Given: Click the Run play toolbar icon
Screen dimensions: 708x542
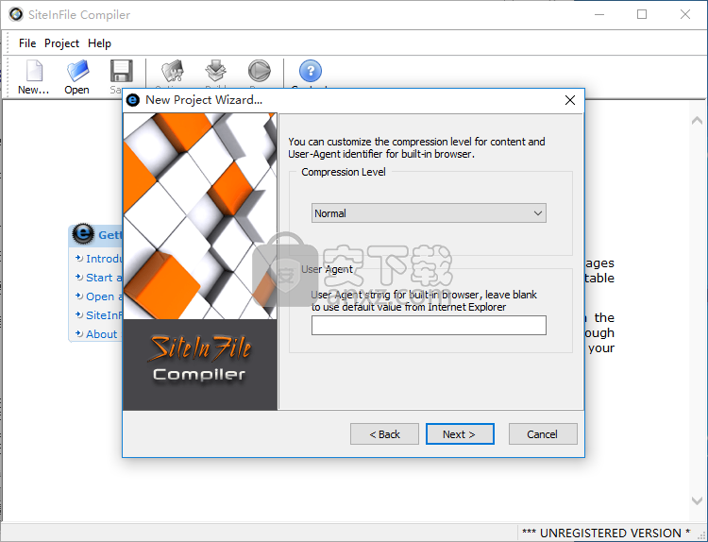Looking at the screenshot, I should point(260,71).
